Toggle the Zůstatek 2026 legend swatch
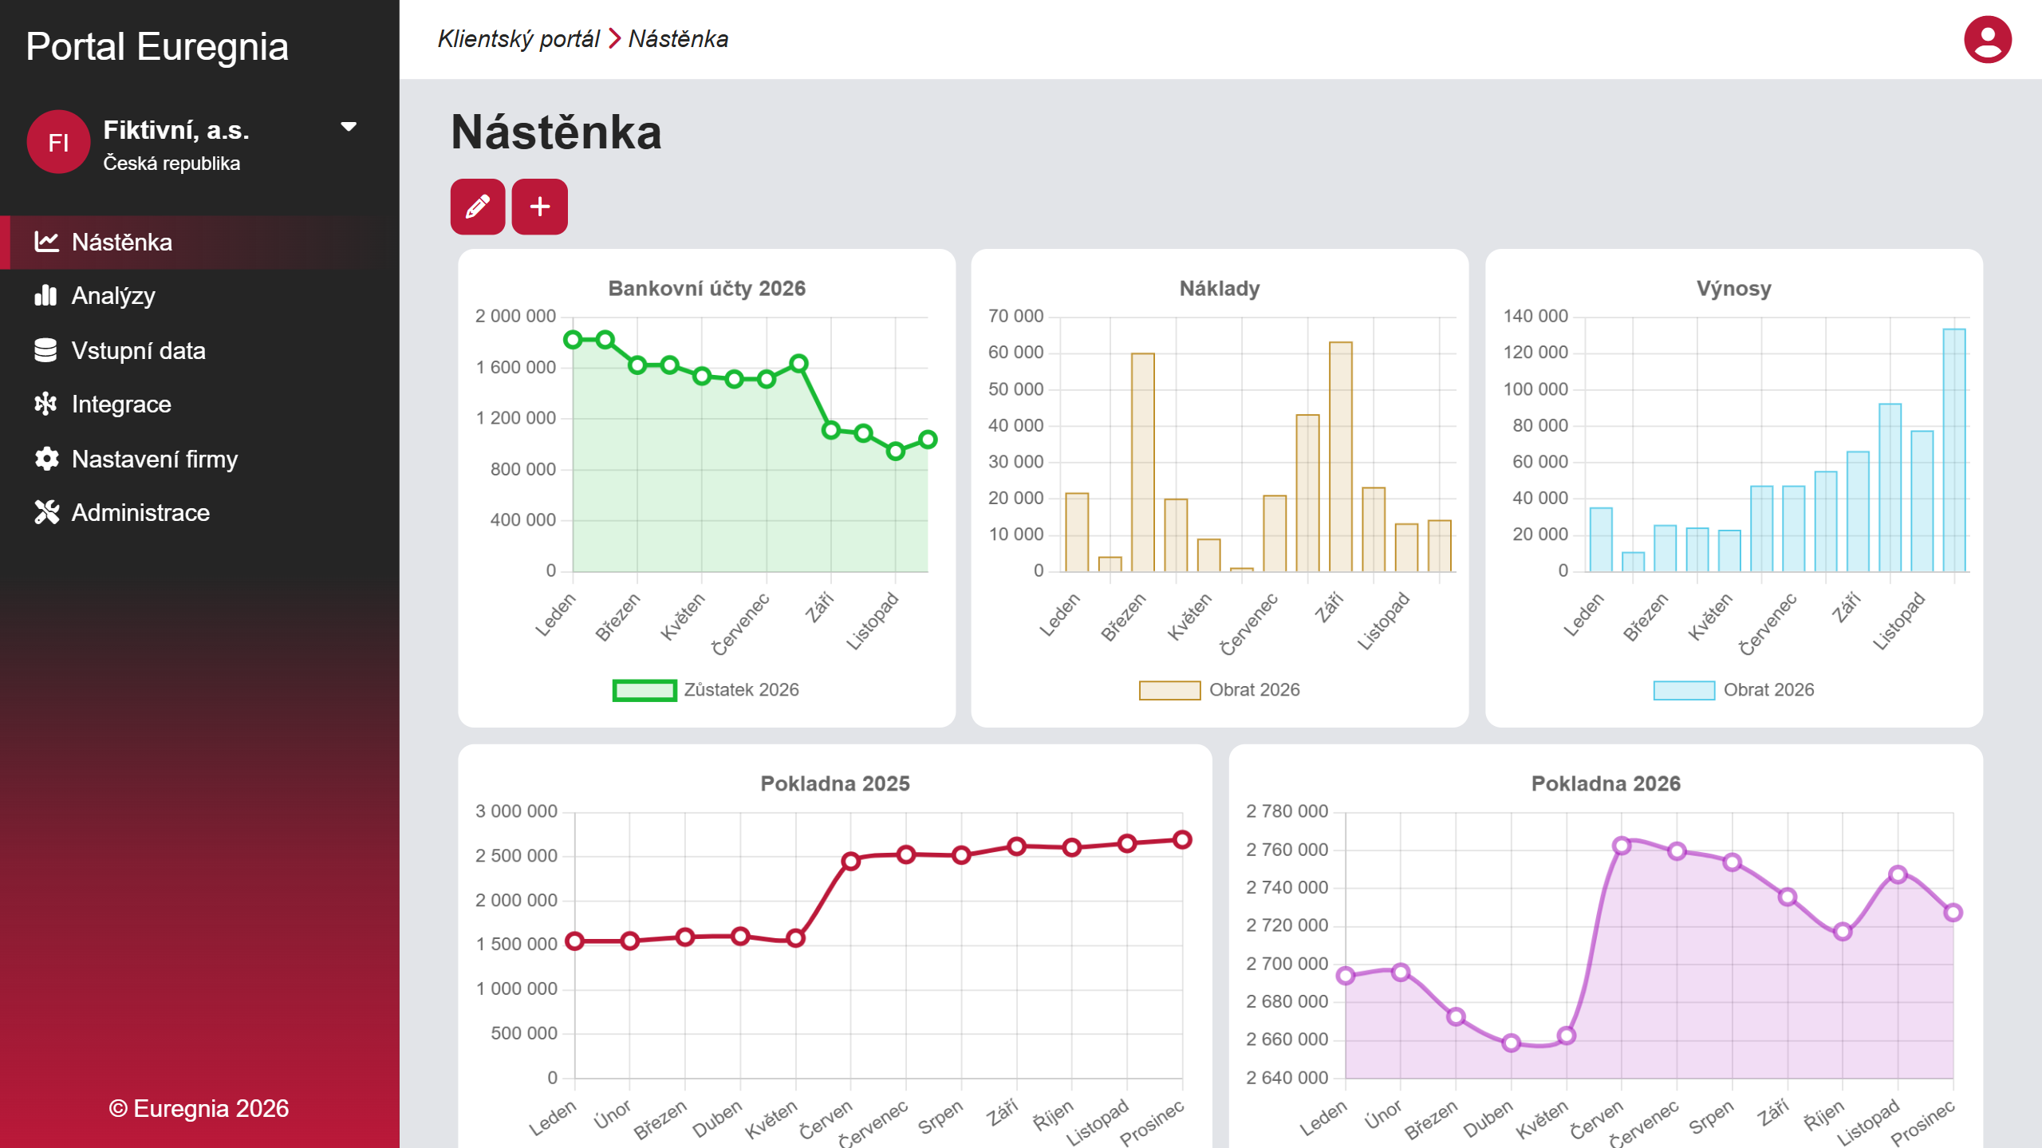Image resolution: width=2042 pixels, height=1148 pixels. 645,690
